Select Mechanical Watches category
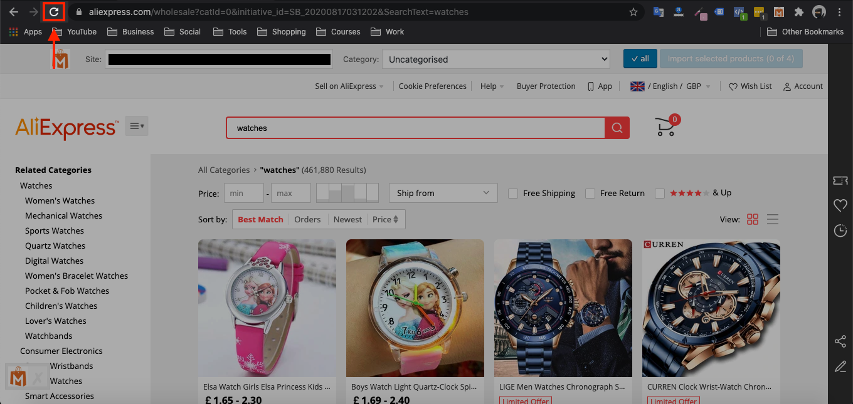Screen dimensions: 853x404 click(64, 216)
